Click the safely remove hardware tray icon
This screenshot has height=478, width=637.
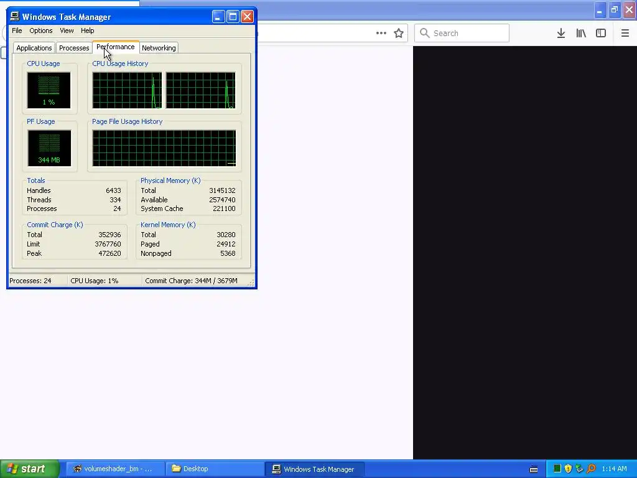point(580,469)
